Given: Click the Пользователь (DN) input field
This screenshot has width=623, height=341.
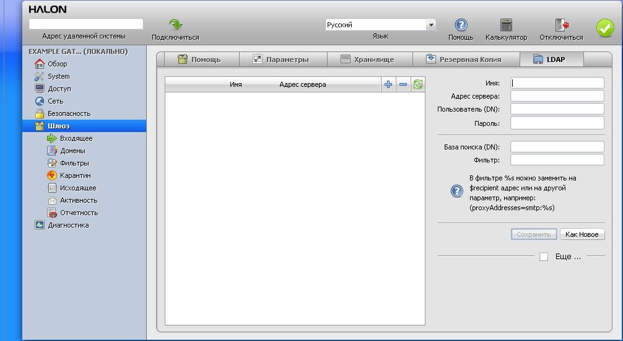Looking at the screenshot, I should click(x=557, y=109).
